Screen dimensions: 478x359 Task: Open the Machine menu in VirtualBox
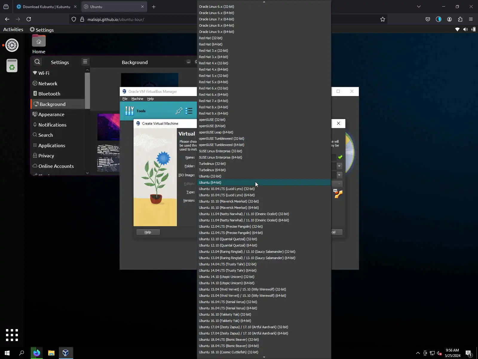tap(137, 99)
